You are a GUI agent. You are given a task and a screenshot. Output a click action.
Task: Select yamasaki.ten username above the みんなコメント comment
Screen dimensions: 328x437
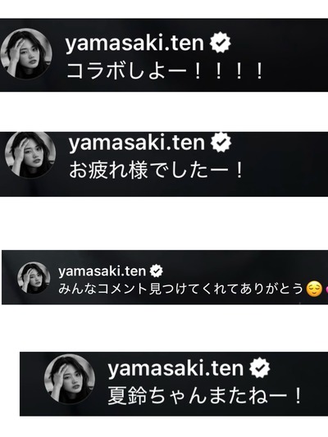pos(102,271)
